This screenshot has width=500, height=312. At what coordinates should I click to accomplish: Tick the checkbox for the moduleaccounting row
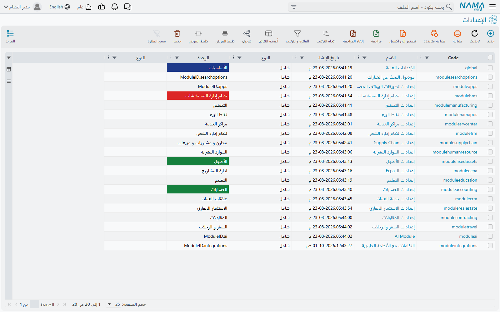[x=490, y=189]
